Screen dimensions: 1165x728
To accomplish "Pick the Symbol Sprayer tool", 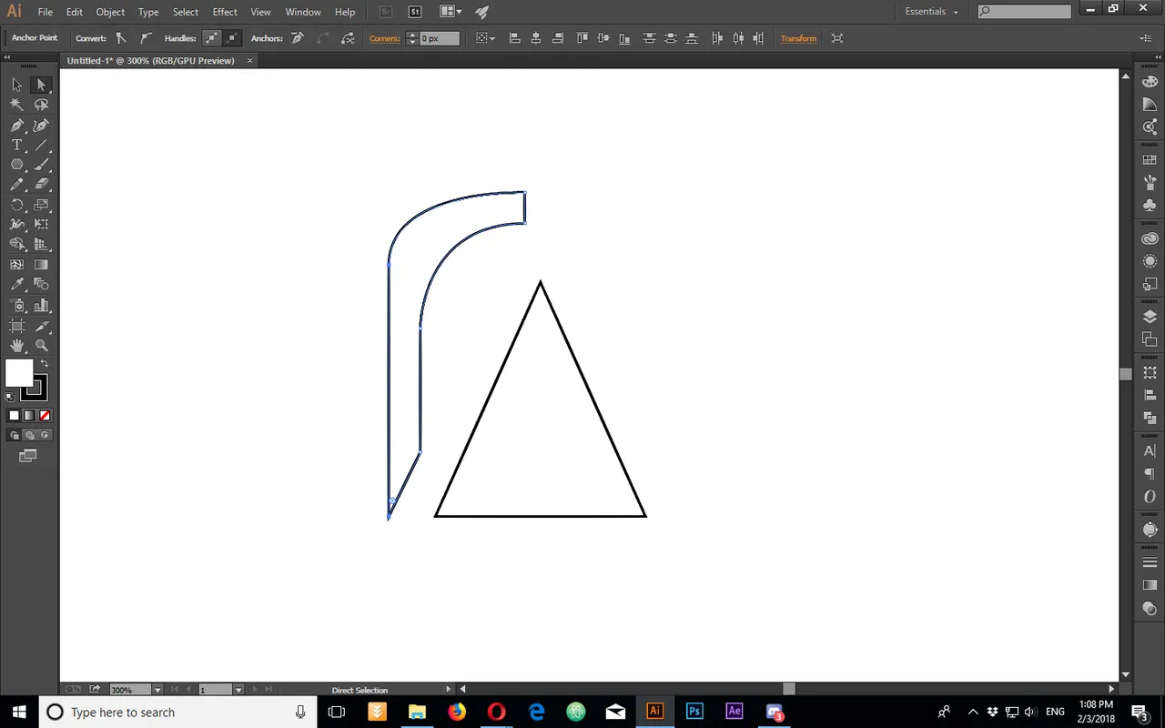I will tap(16, 306).
